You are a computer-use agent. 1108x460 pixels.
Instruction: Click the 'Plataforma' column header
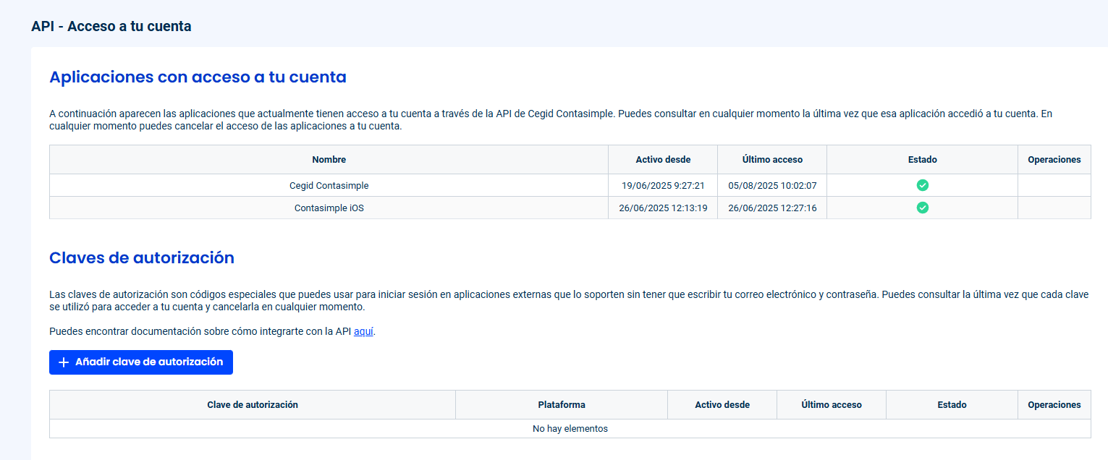562,405
